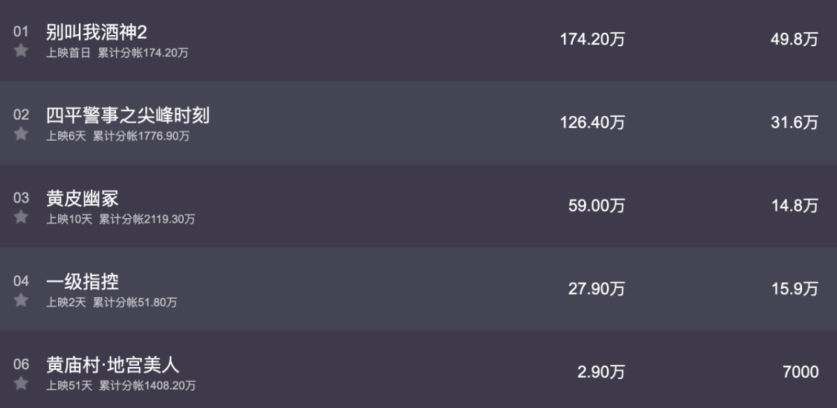Click rank number 01
The image size is (837, 408).
[x=21, y=31]
